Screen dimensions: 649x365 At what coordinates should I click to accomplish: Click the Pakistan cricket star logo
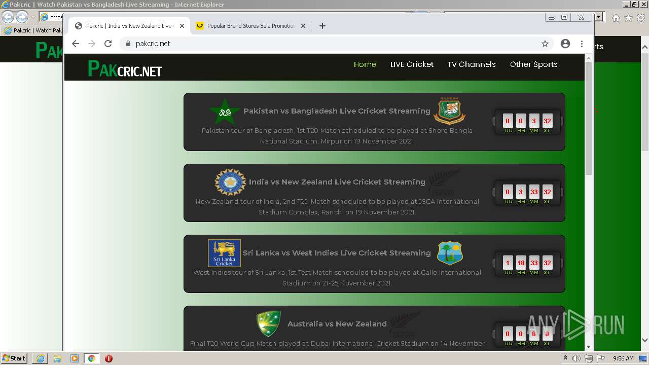[225, 112]
